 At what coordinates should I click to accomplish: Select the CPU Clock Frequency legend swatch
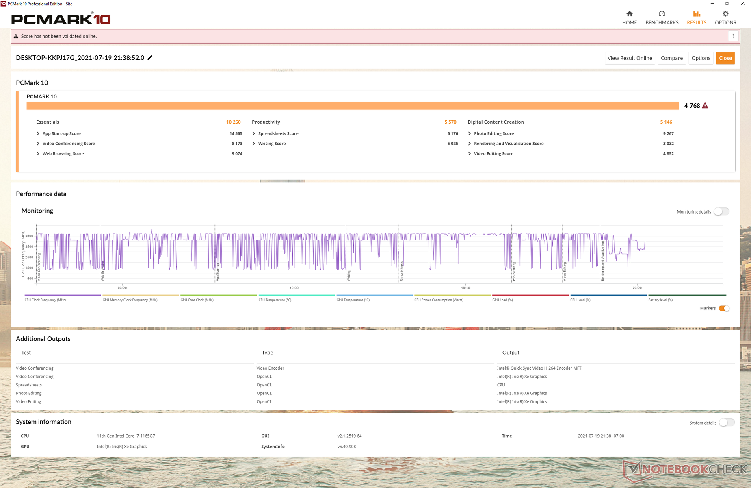[63, 296]
